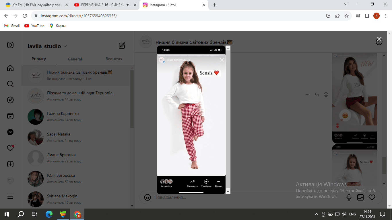Open profile avatar in sidebar
Image resolution: width=392 pixels, height=220 pixels.
coord(10,180)
